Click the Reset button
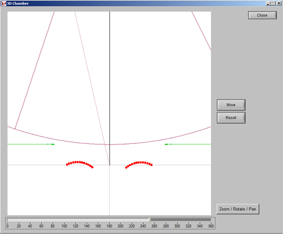 click(231, 118)
